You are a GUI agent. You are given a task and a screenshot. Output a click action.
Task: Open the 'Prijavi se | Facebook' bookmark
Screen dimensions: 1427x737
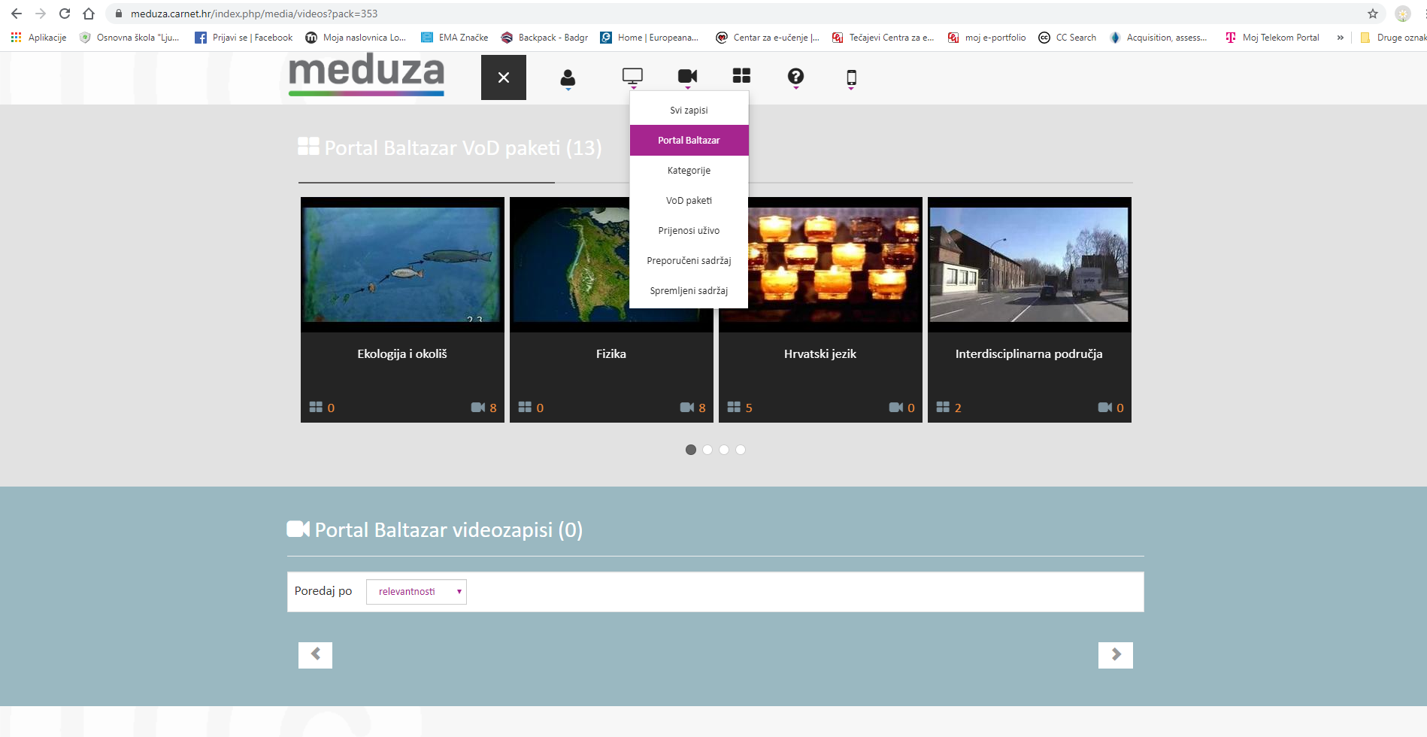tap(244, 38)
